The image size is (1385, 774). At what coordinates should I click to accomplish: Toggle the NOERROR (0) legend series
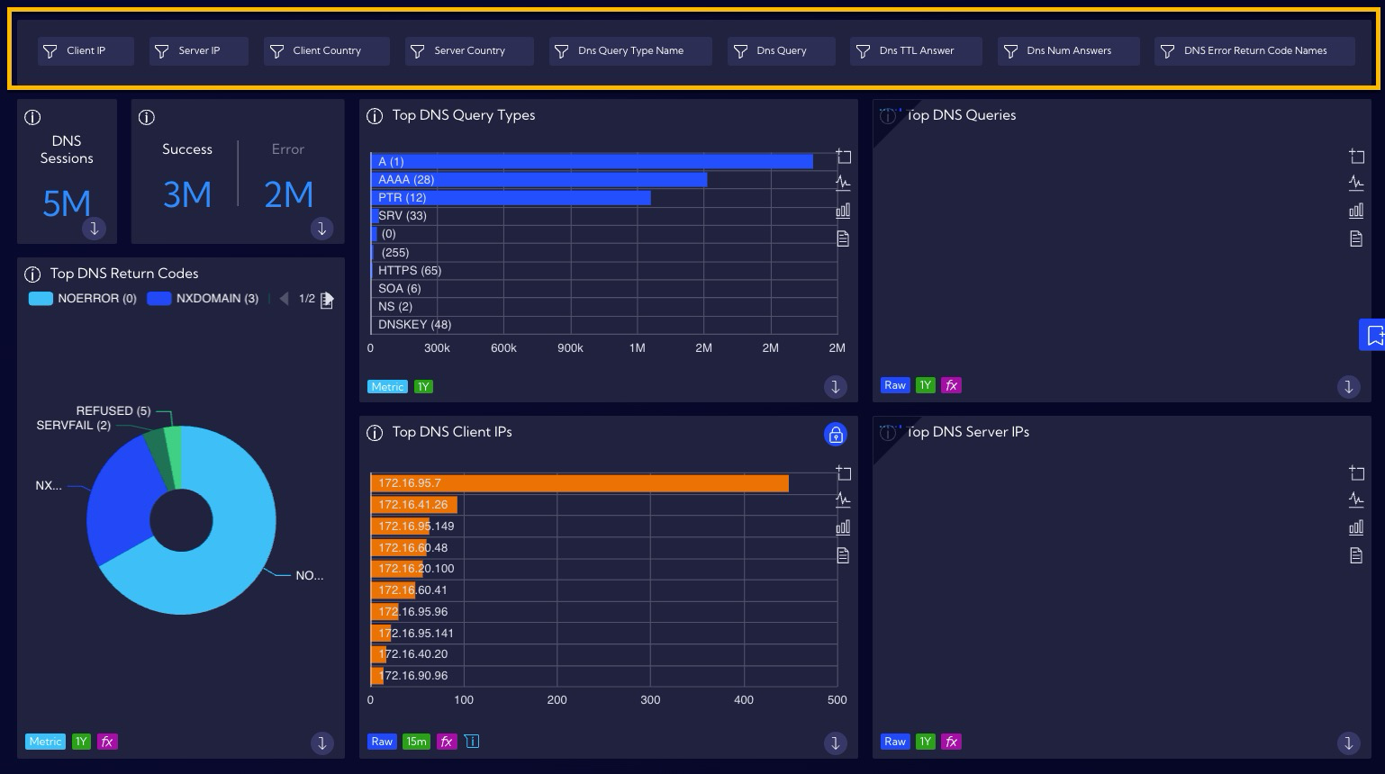click(83, 299)
